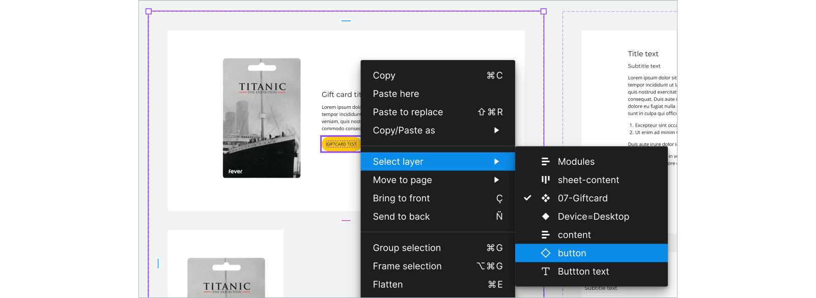Image resolution: width=816 pixels, height=298 pixels.
Task: Click the content layer icon
Action: [x=545, y=235]
